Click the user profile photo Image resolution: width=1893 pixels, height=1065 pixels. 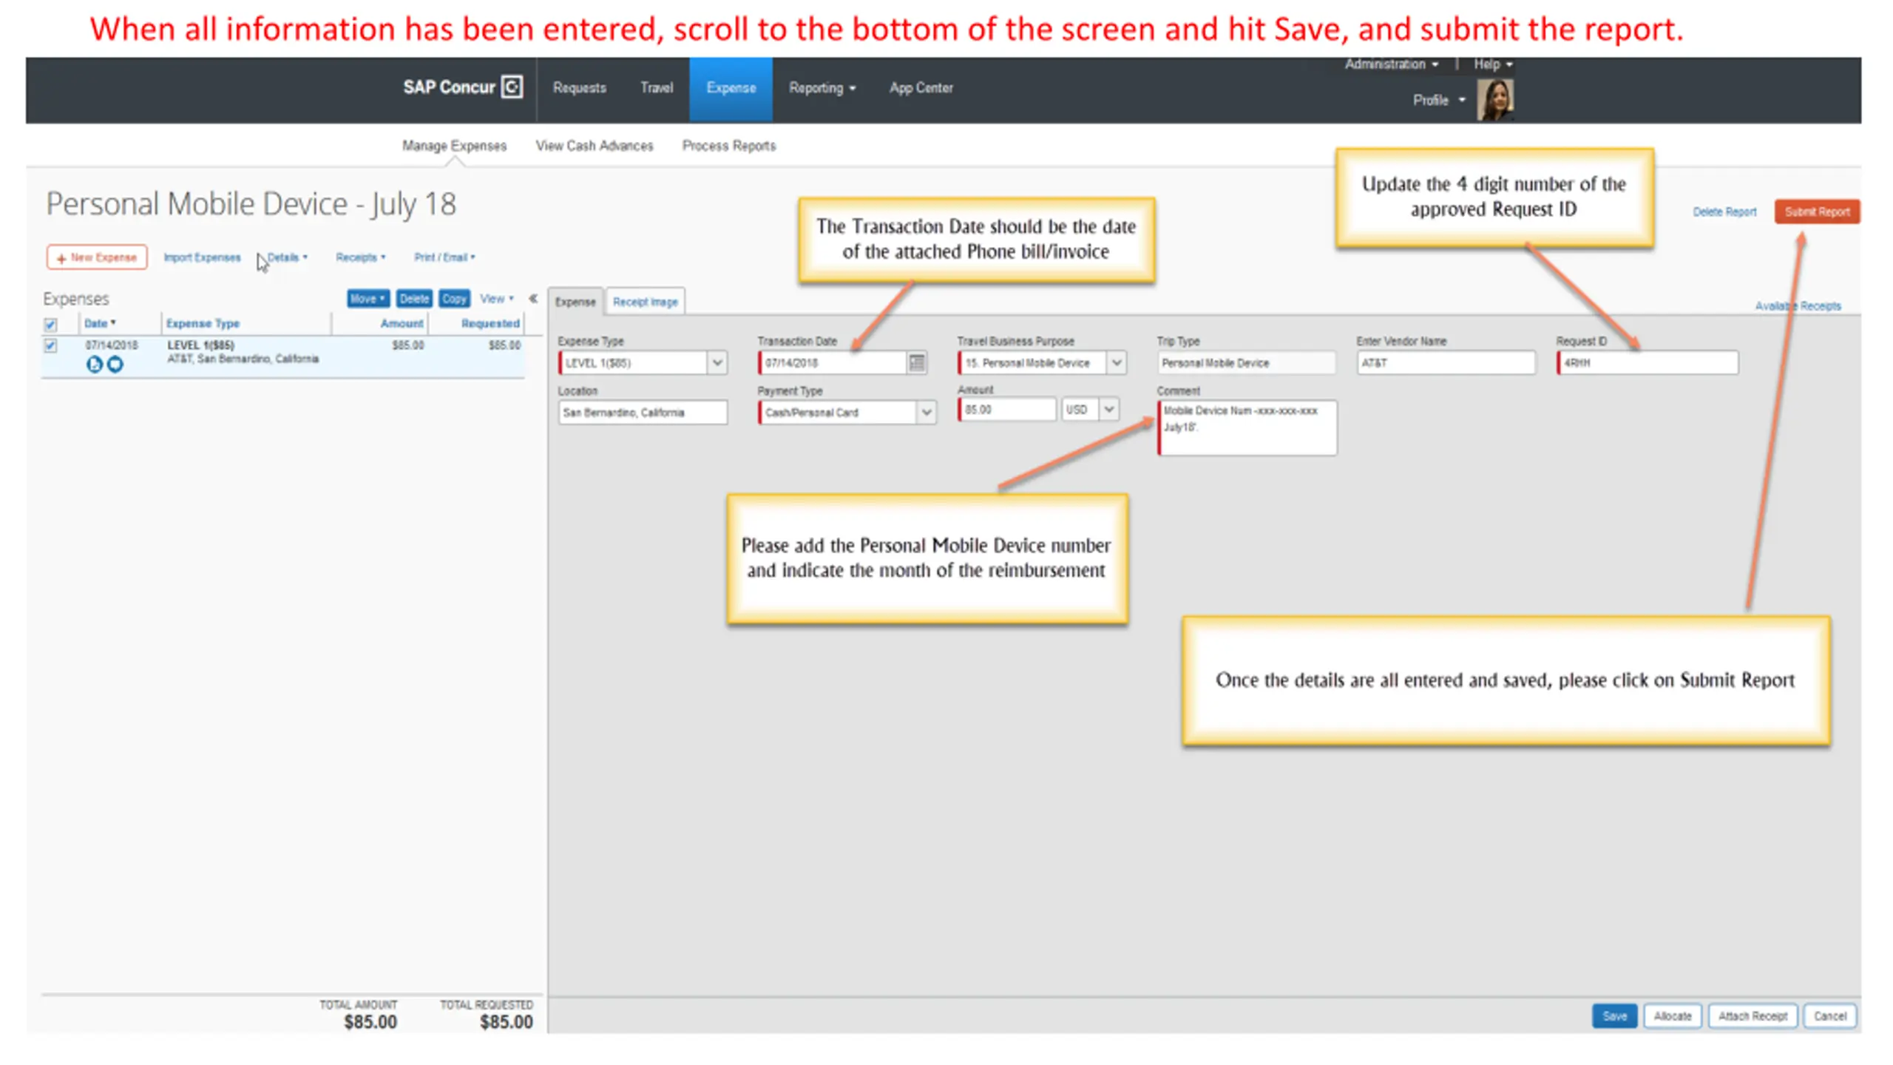[1494, 100]
